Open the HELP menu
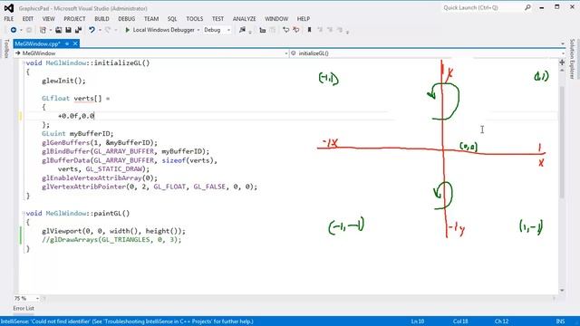The image size is (580, 326). 304,18
